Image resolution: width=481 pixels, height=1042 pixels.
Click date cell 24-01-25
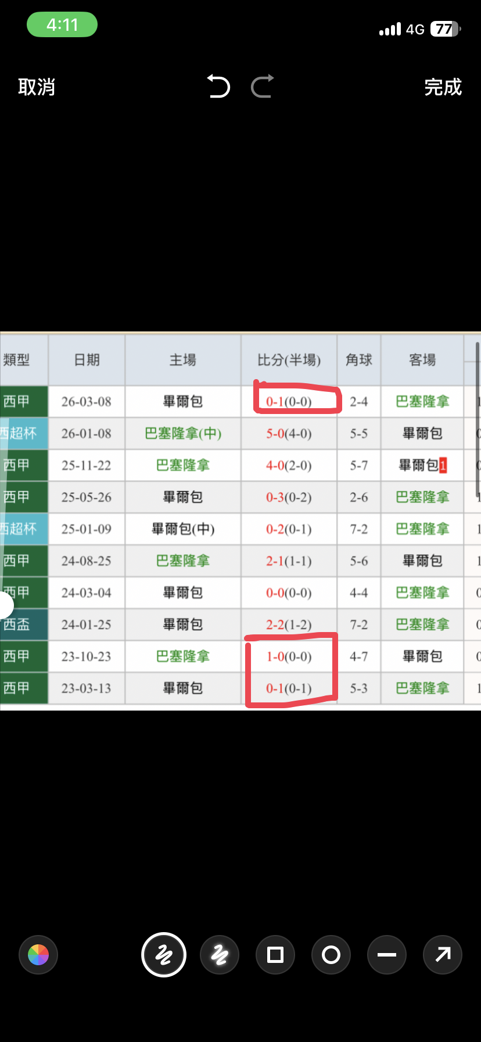click(86, 625)
